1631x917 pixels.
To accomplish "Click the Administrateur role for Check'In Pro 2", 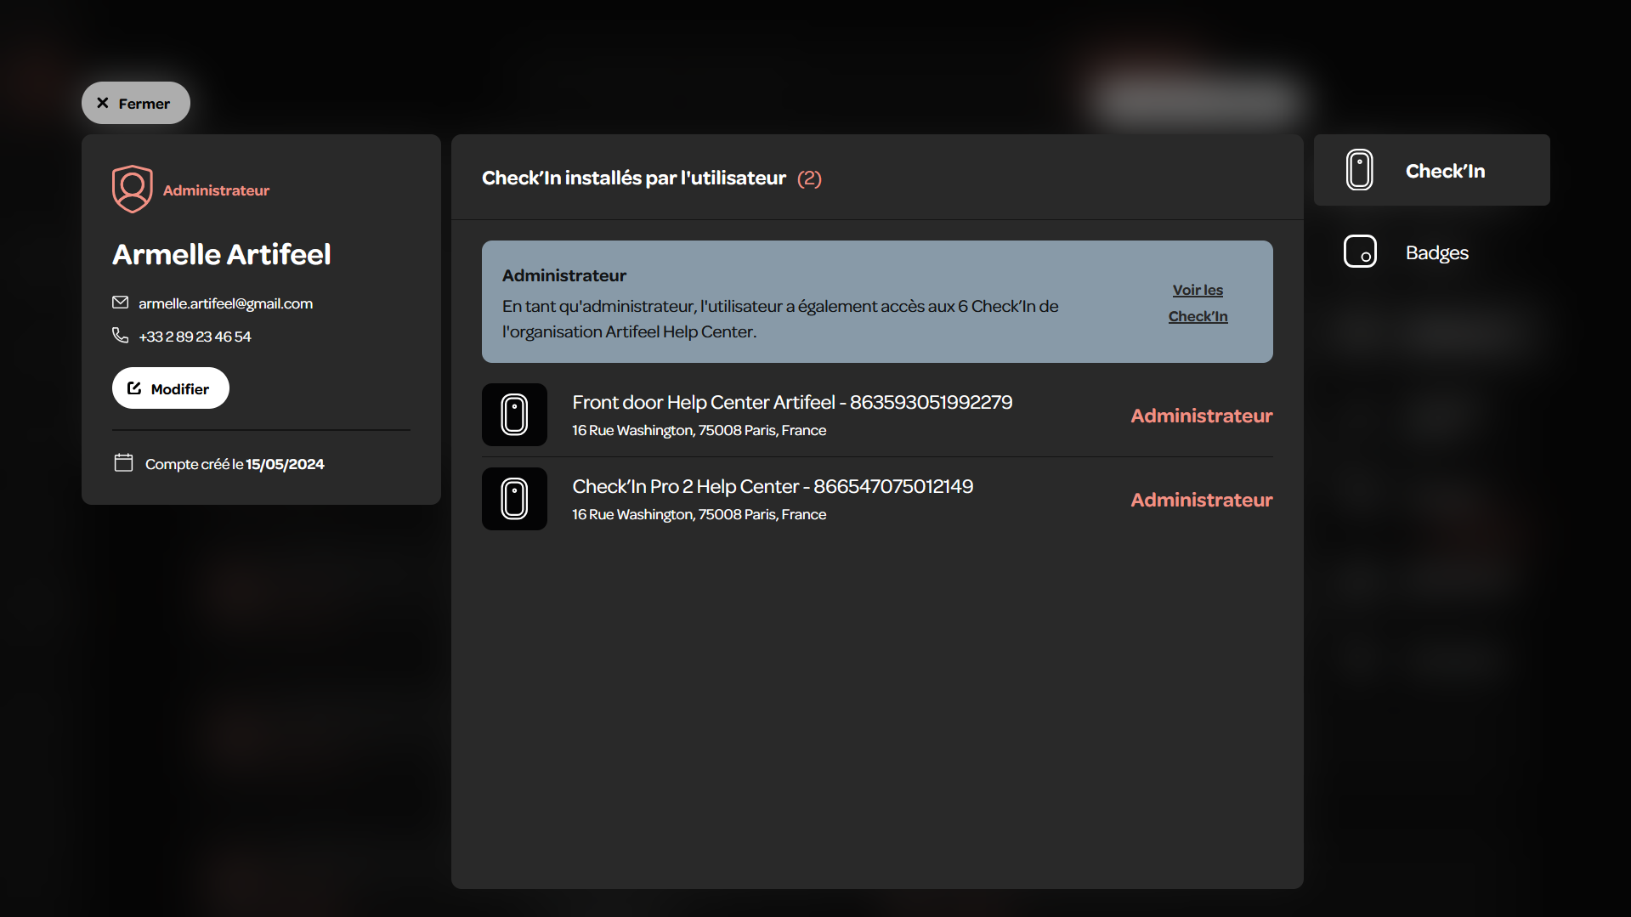I will [1201, 500].
